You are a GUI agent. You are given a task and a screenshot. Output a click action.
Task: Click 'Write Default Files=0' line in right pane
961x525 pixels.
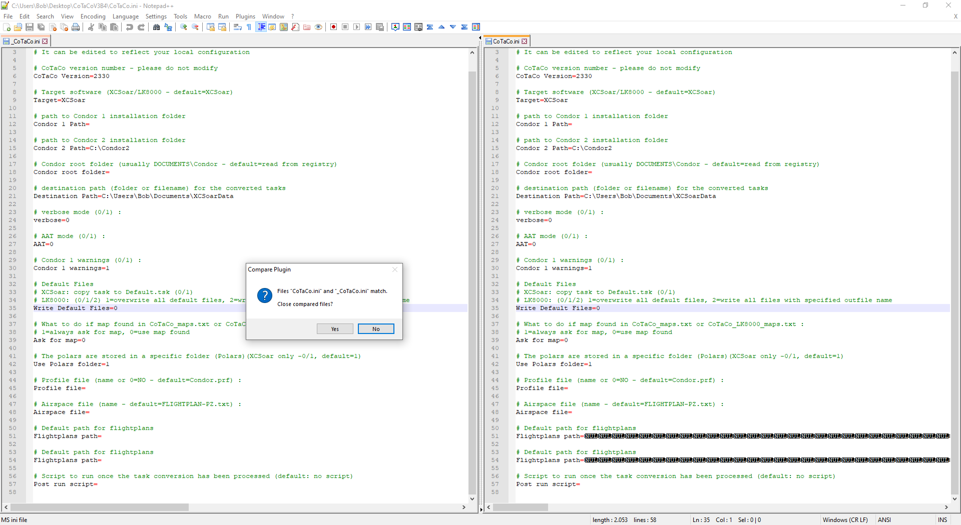tap(558, 308)
